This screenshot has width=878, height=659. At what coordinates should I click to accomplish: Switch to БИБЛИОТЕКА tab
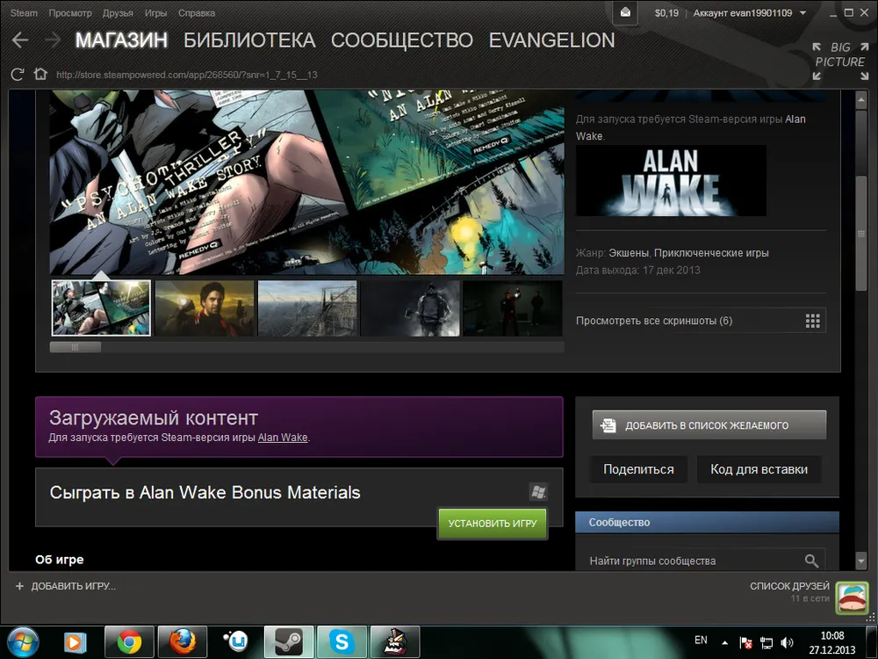(x=249, y=40)
